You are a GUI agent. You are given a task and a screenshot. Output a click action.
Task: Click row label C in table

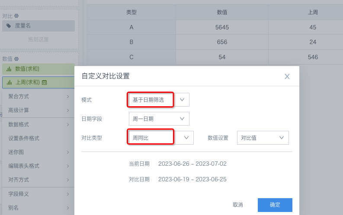(131, 57)
